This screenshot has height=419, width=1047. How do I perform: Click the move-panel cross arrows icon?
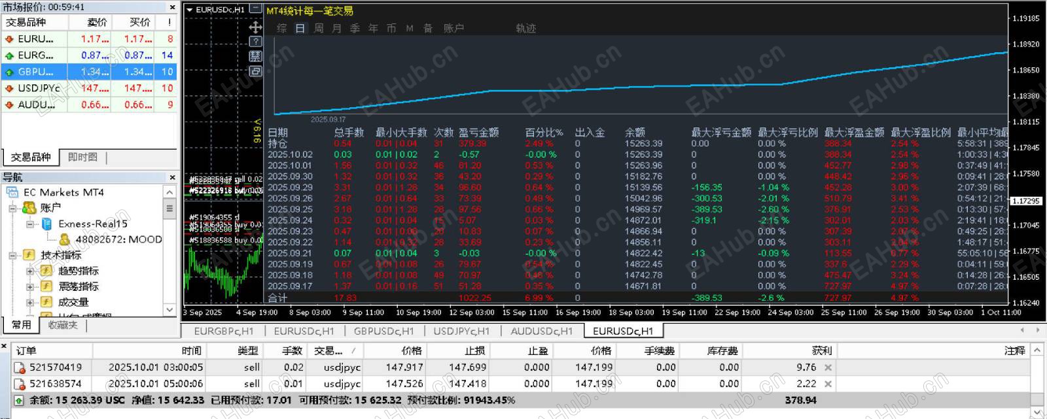click(256, 27)
